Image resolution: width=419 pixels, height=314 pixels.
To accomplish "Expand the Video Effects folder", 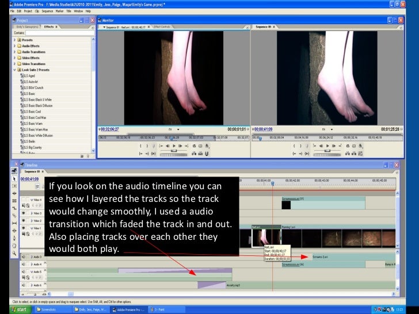I will coord(14,58).
